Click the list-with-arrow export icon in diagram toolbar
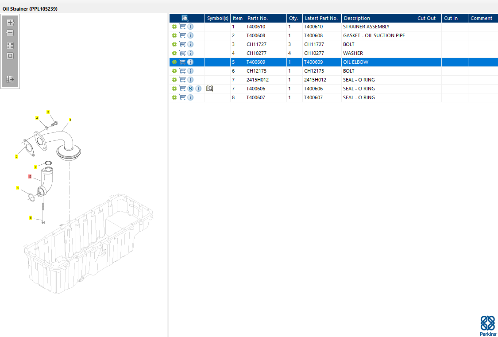Viewport: 498px width, 337px height. (10, 79)
